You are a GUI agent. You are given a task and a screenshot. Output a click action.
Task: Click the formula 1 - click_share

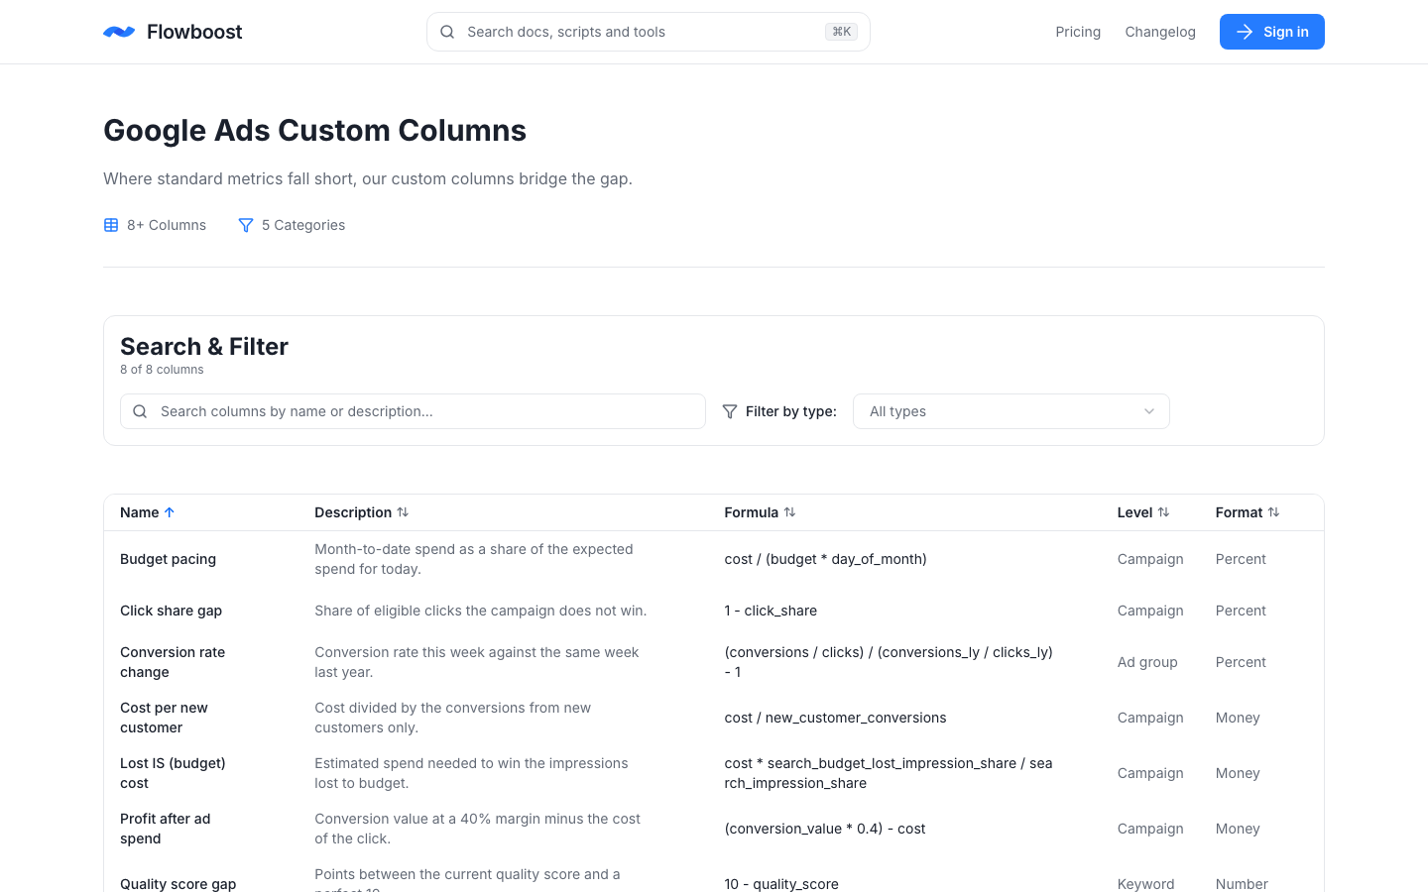pyautogui.click(x=771, y=611)
